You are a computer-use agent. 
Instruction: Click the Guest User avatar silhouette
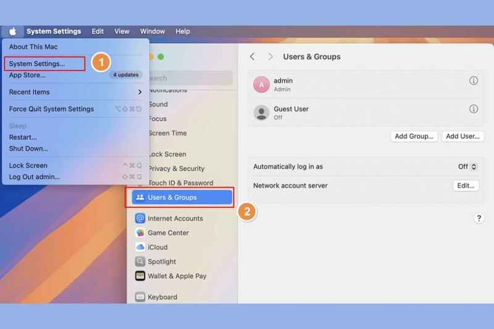click(x=261, y=113)
